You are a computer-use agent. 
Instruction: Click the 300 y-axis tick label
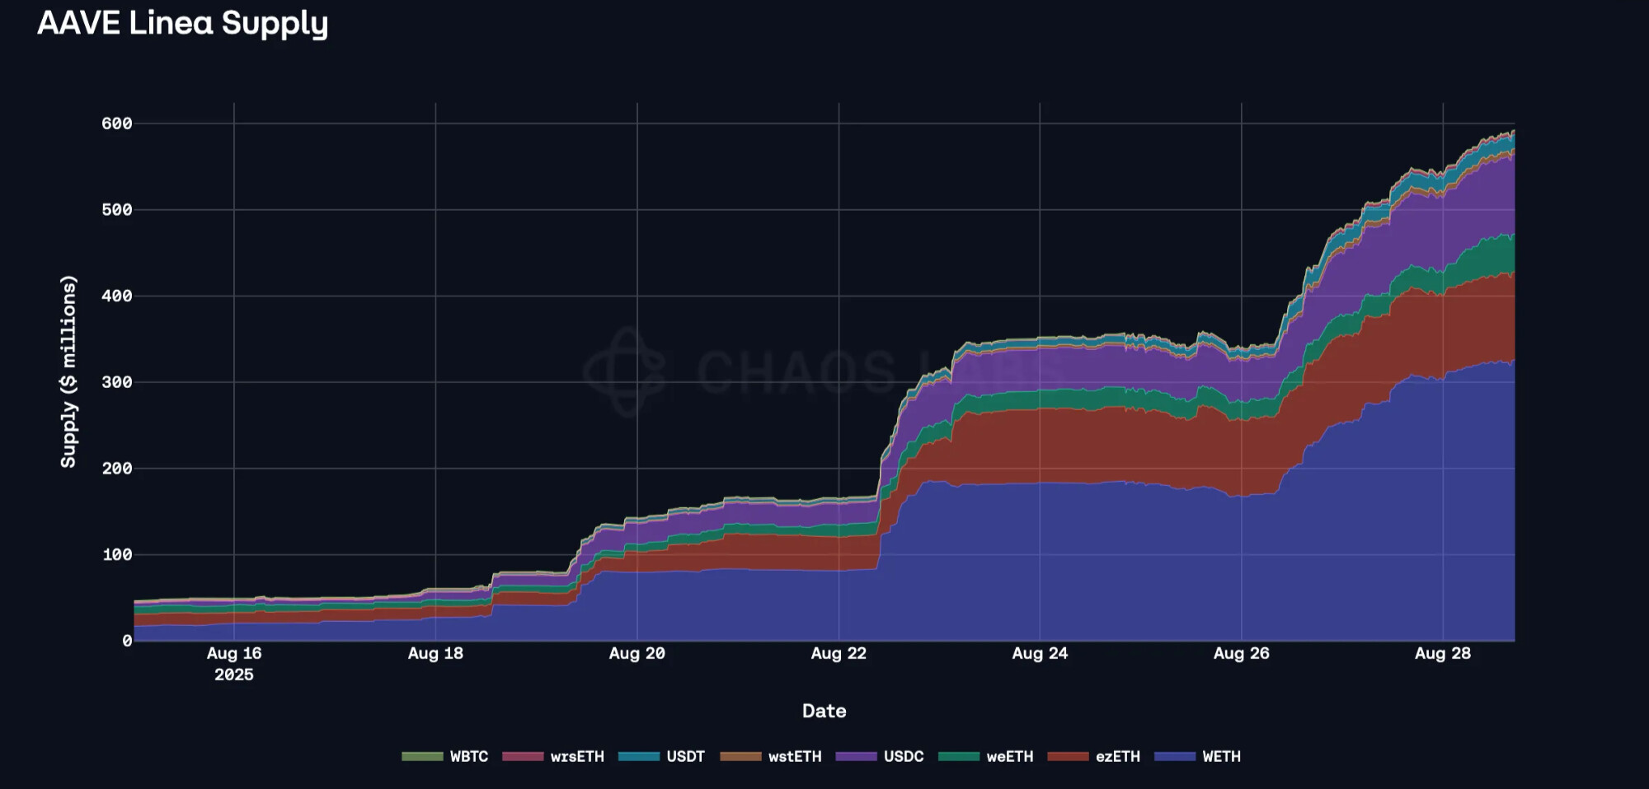pyautogui.click(x=116, y=382)
